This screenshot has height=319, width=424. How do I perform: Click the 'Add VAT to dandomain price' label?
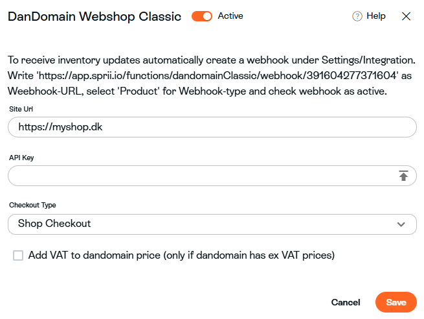[181, 255]
